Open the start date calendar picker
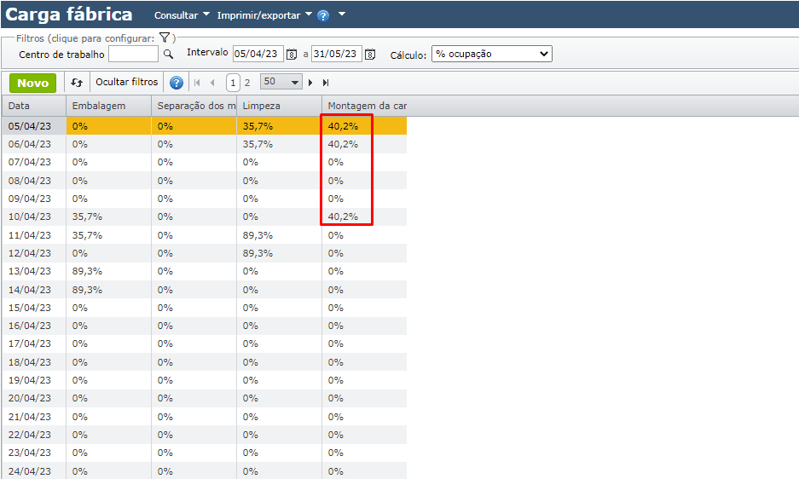Image resolution: width=799 pixels, height=479 pixels. point(292,54)
